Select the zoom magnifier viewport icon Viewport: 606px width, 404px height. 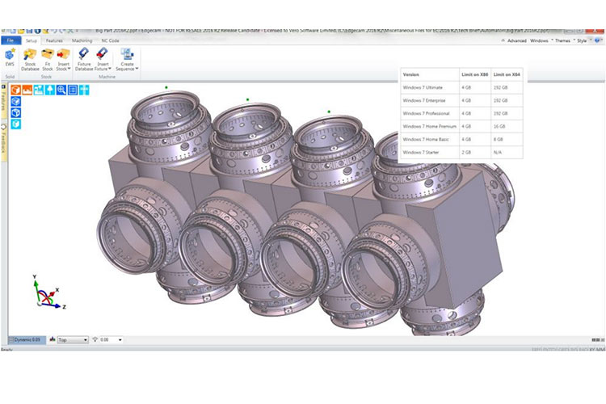[x=61, y=90]
